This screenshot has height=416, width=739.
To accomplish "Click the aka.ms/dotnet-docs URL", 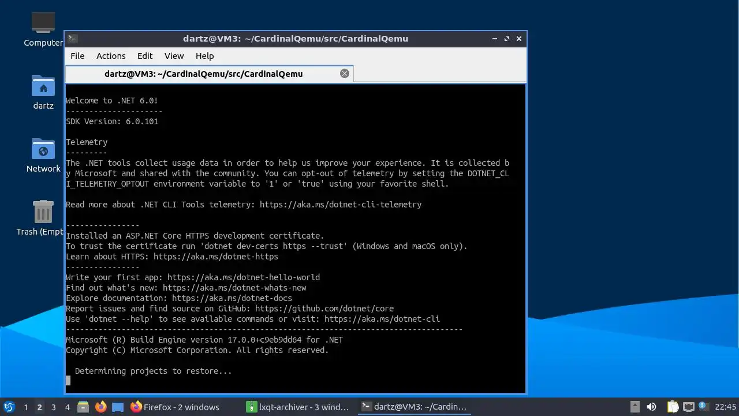I will click(232, 298).
